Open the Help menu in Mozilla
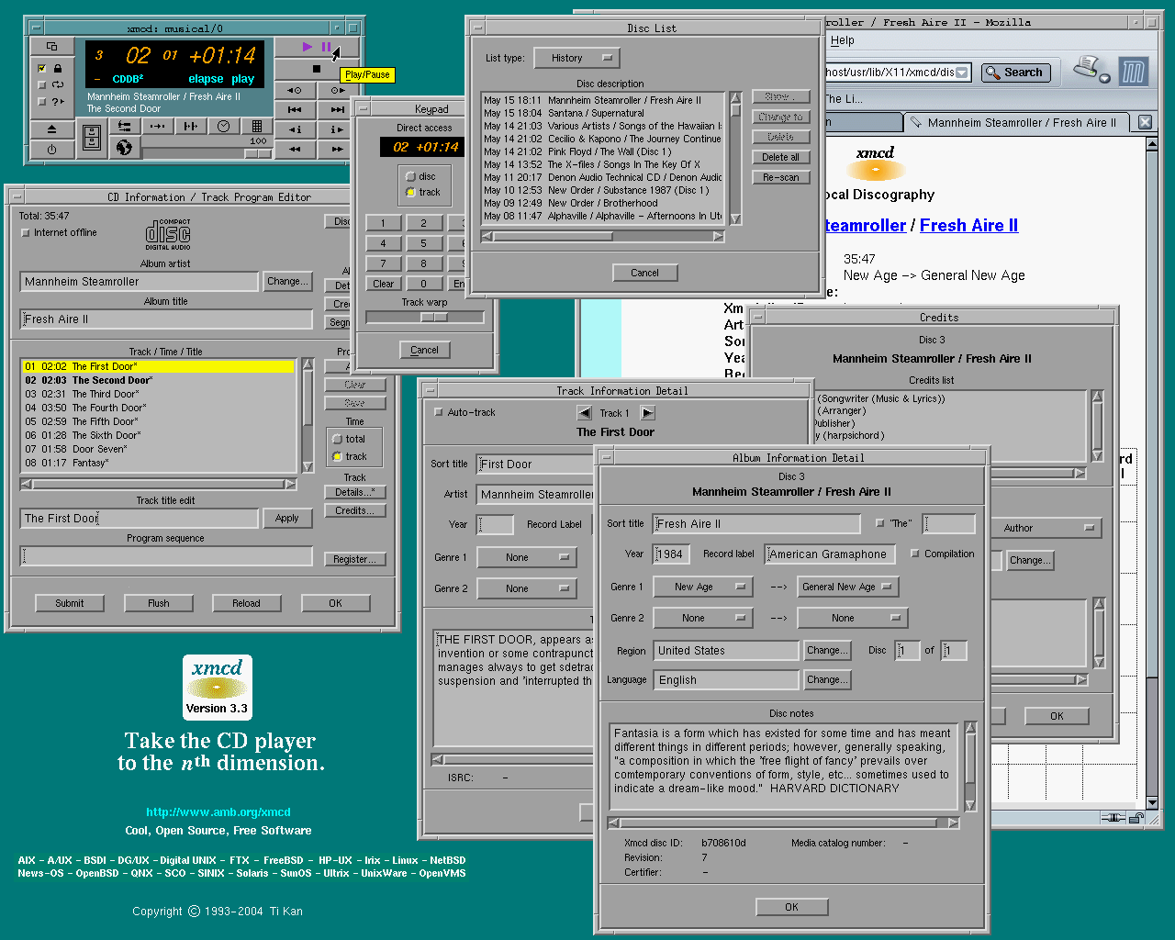This screenshot has height=940, width=1175. point(842,40)
